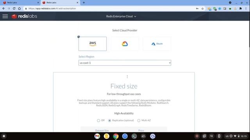Click the circular media control icon in title bar
The width and height of the screenshot is (250, 140).
(230, 3)
